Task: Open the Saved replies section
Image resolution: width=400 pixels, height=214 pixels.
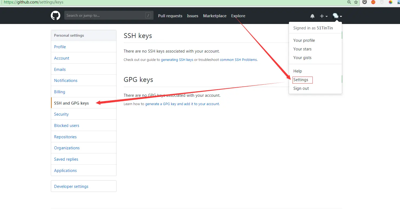Action: (84, 159)
